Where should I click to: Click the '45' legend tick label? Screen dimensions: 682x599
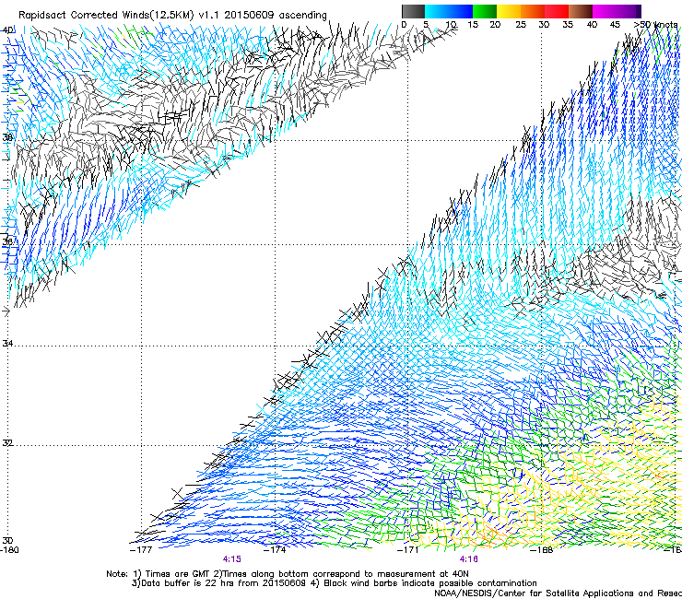pyautogui.click(x=615, y=25)
